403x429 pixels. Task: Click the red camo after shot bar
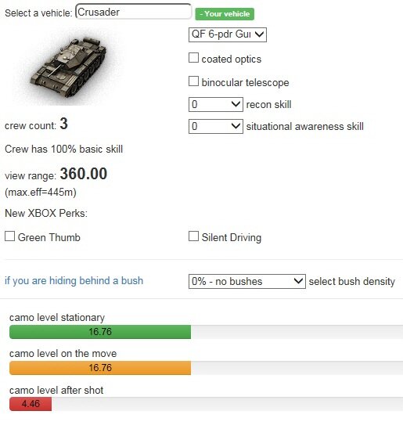(31, 404)
